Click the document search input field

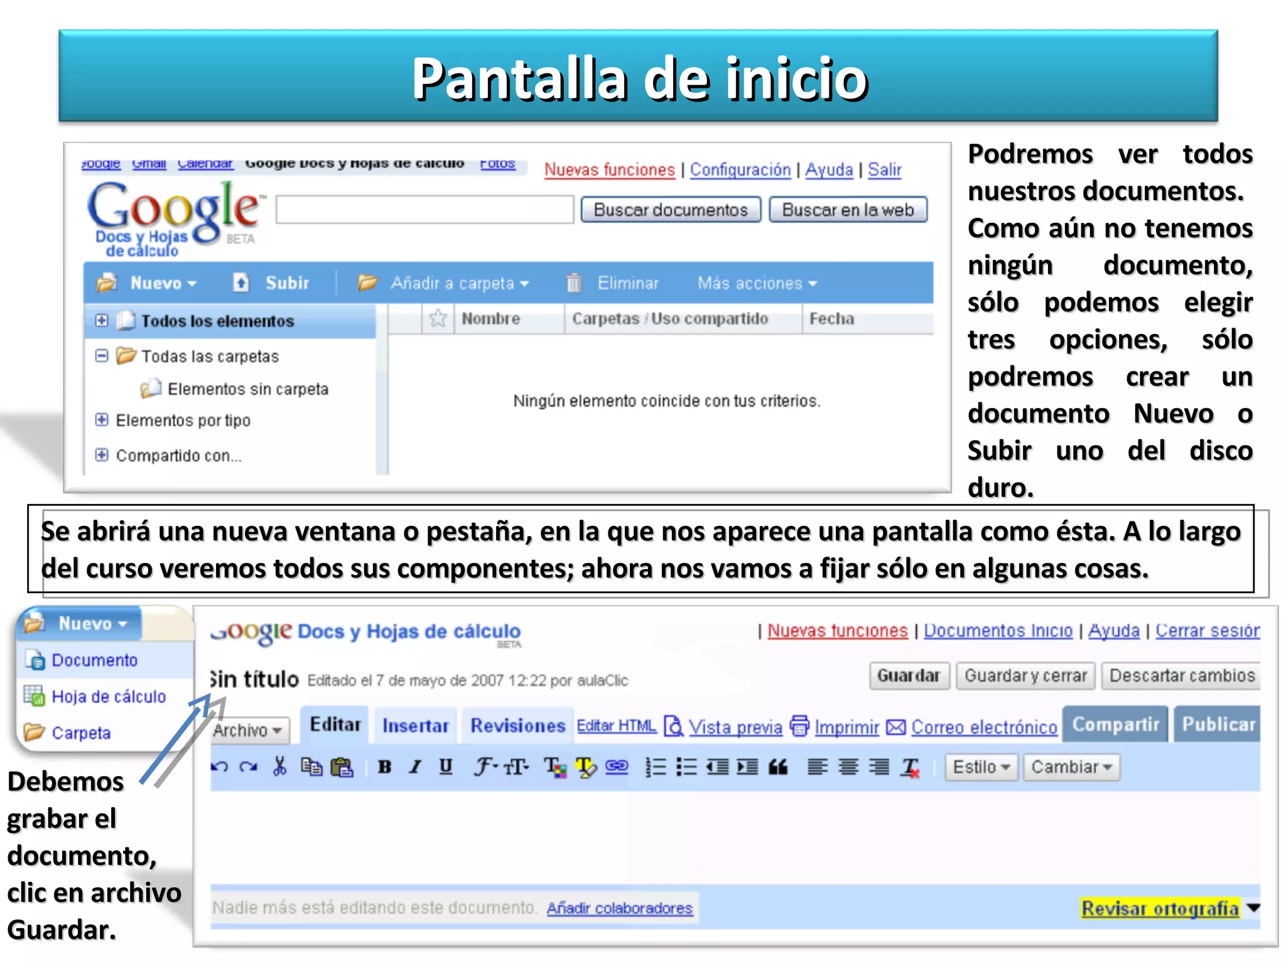click(425, 210)
